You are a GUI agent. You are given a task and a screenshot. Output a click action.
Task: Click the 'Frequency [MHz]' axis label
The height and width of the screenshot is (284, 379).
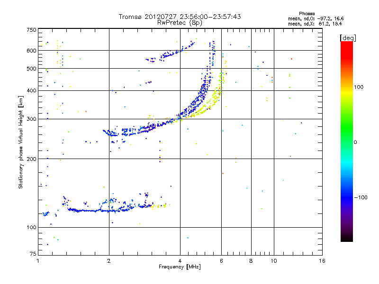coord(180,267)
